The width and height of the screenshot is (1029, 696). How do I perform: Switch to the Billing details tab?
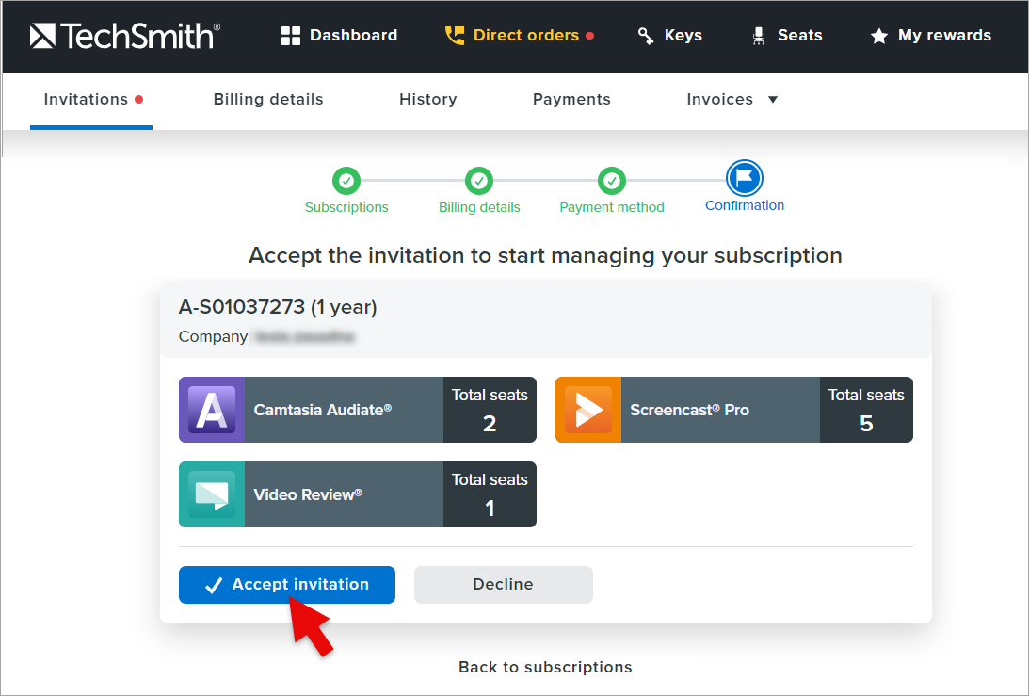click(x=268, y=100)
